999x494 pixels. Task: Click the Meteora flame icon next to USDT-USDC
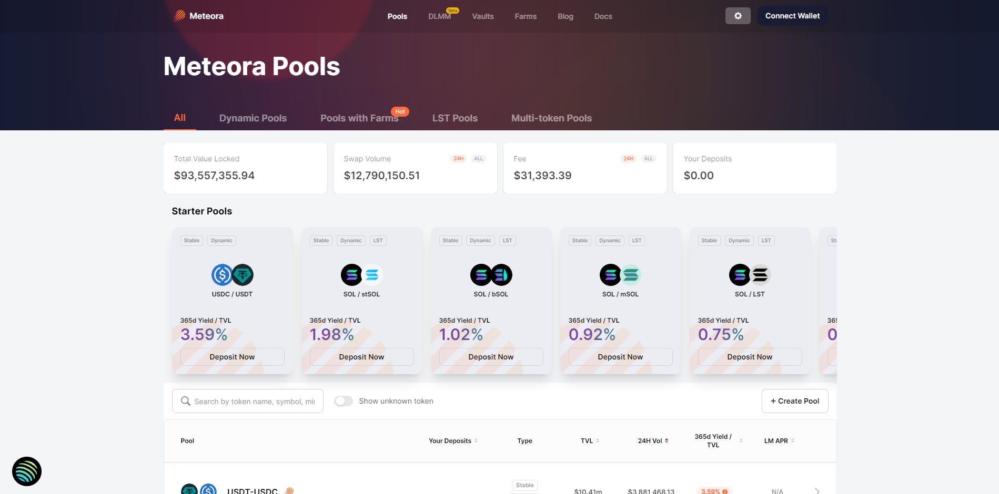pos(289,491)
